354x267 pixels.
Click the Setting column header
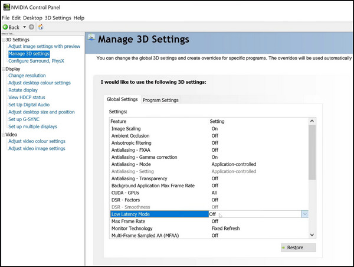(x=217, y=122)
